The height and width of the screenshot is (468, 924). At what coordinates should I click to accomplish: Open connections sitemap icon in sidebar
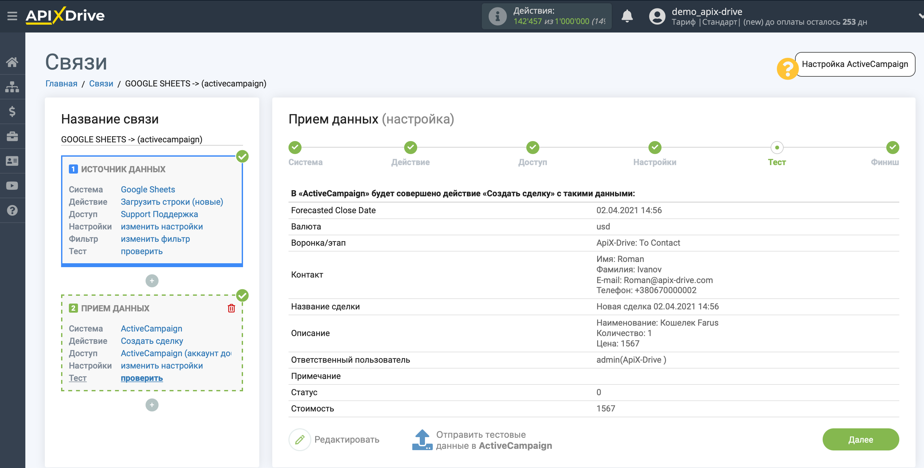pos(12,87)
